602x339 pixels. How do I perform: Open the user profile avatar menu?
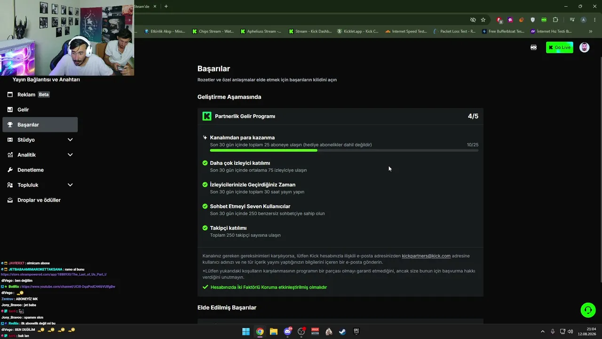click(x=584, y=48)
